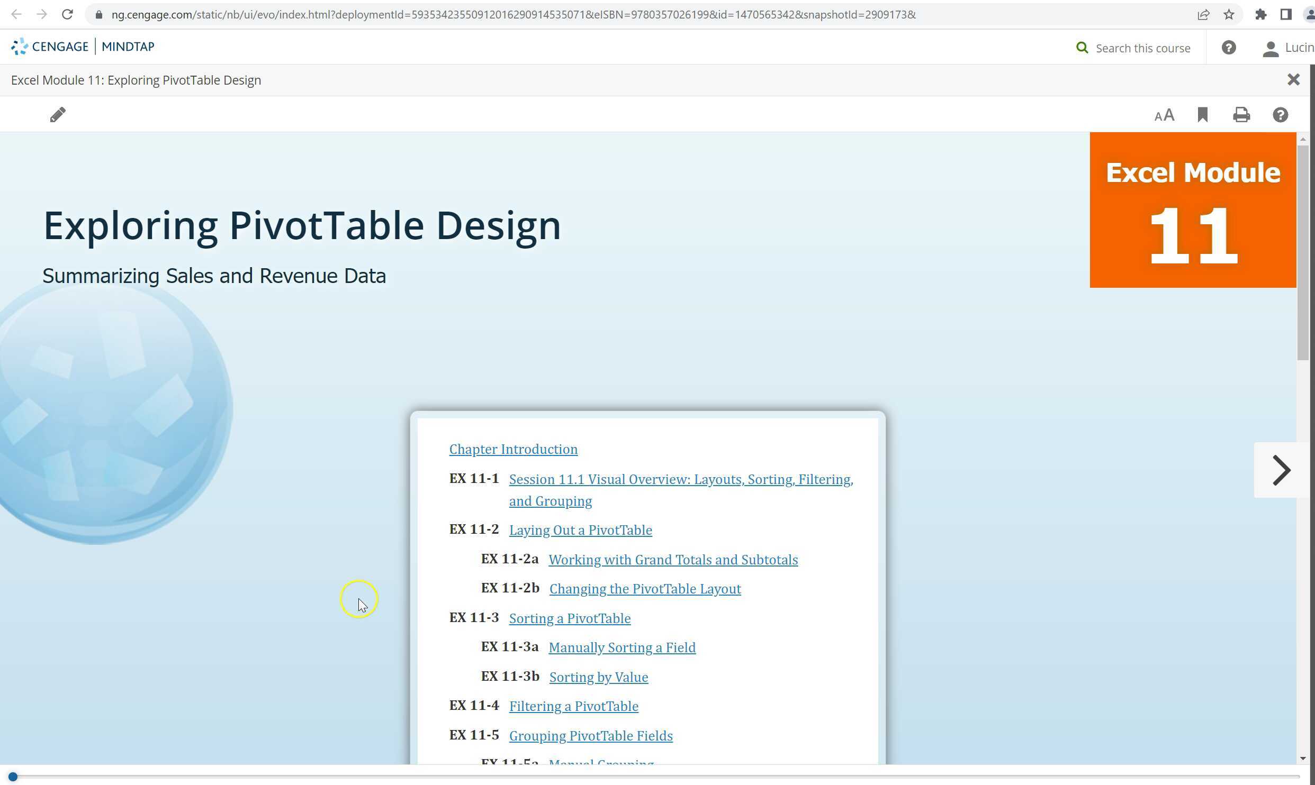The image size is (1315, 785).
Task: Open Sorting a PivotTable section
Action: click(570, 618)
